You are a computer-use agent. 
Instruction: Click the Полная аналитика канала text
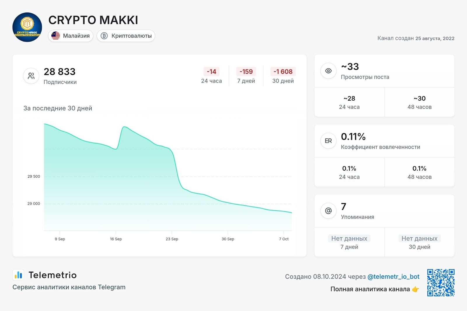pos(370,289)
